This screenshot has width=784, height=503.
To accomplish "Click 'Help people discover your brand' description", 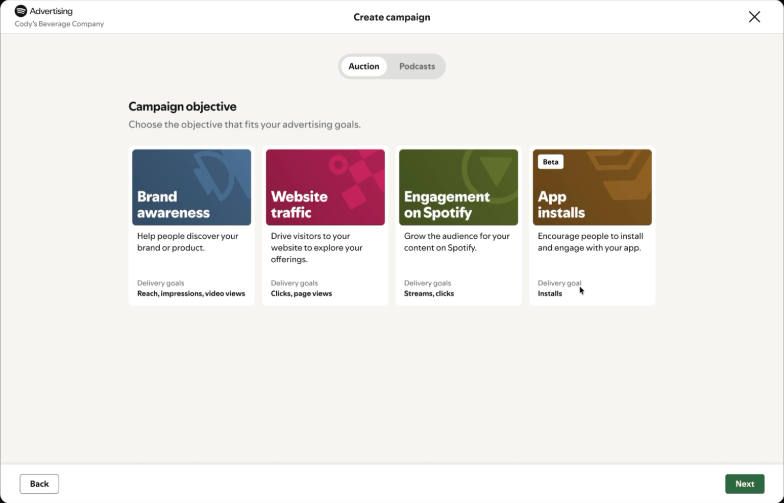I will pos(188,242).
